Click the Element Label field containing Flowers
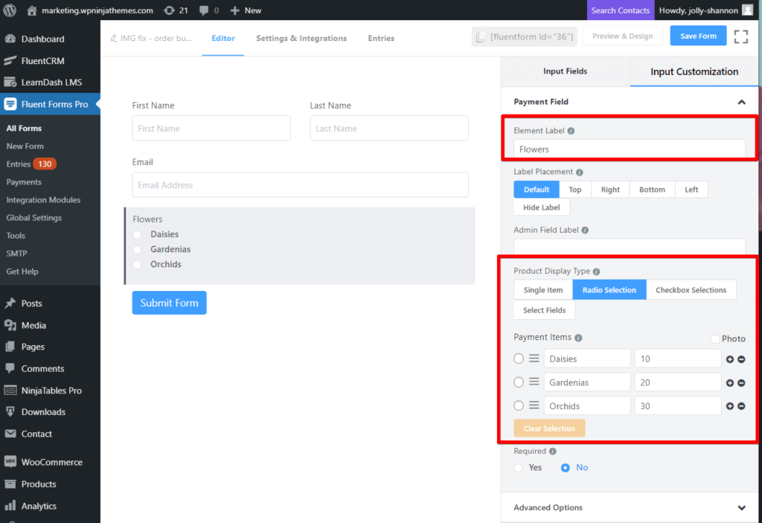Image resolution: width=762 pixels, height=523 pixels. (630, 148)
